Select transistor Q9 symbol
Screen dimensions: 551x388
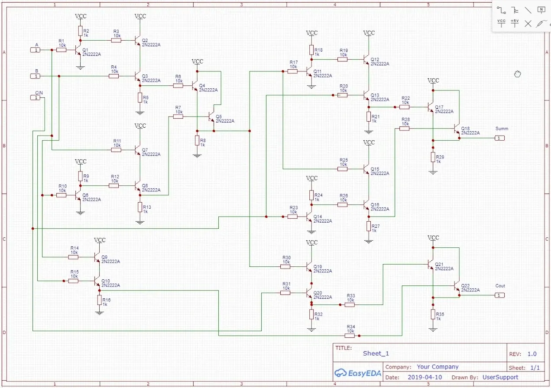click(97, 257)
